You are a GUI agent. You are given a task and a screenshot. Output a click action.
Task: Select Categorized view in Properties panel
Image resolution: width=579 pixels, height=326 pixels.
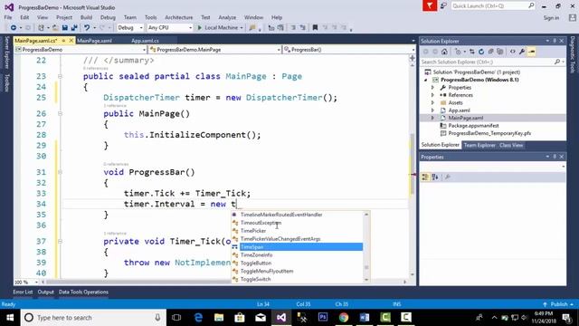(x=425, y=177)
